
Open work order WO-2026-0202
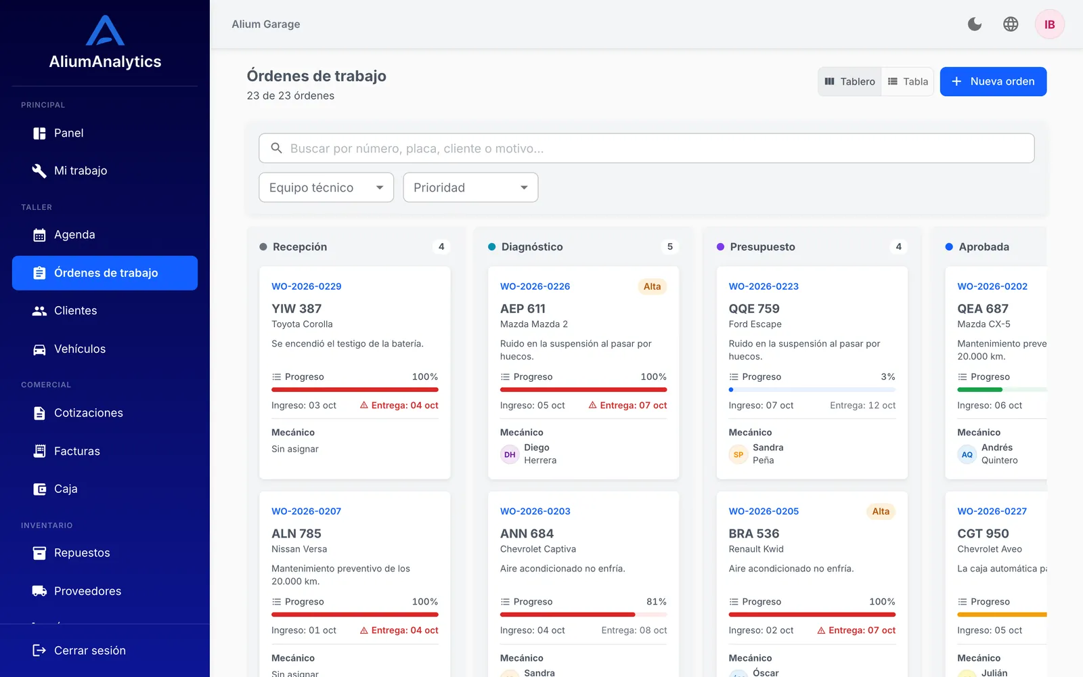pyautogui.click(x=992, y=286)
